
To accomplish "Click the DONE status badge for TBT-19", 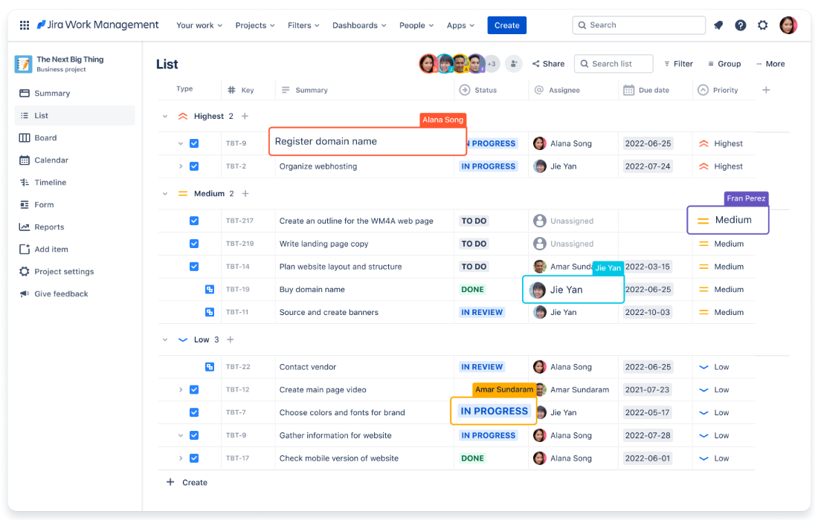I will coord(472,290).
